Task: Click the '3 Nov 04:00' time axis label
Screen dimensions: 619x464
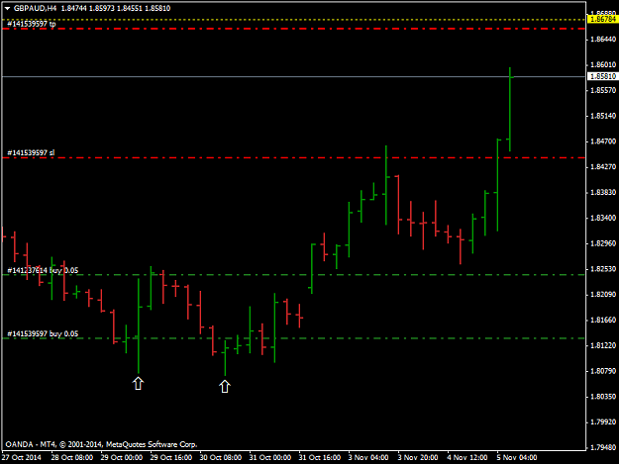Action: [367, 458]
